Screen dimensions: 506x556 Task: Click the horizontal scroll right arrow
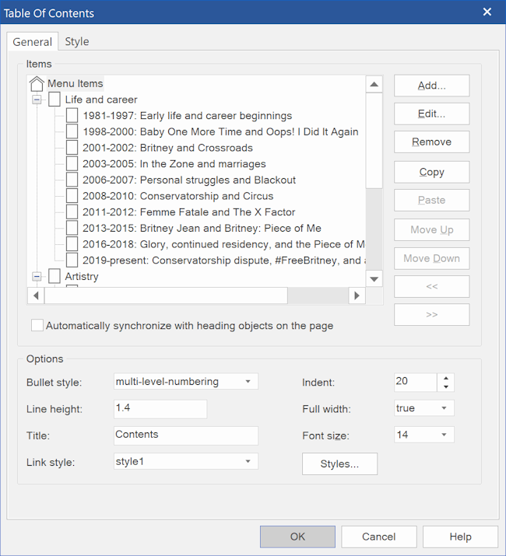pyautogui.click(x=357, y=295)
